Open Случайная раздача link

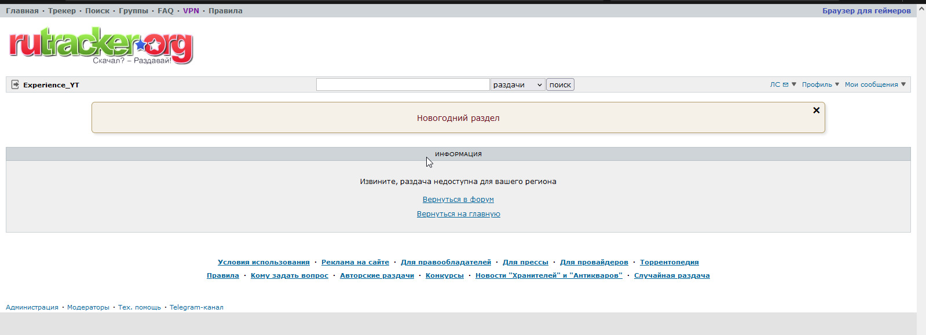672,275
